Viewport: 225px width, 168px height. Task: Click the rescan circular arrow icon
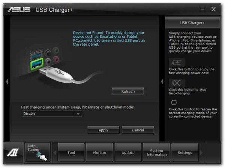coord(174,103)
